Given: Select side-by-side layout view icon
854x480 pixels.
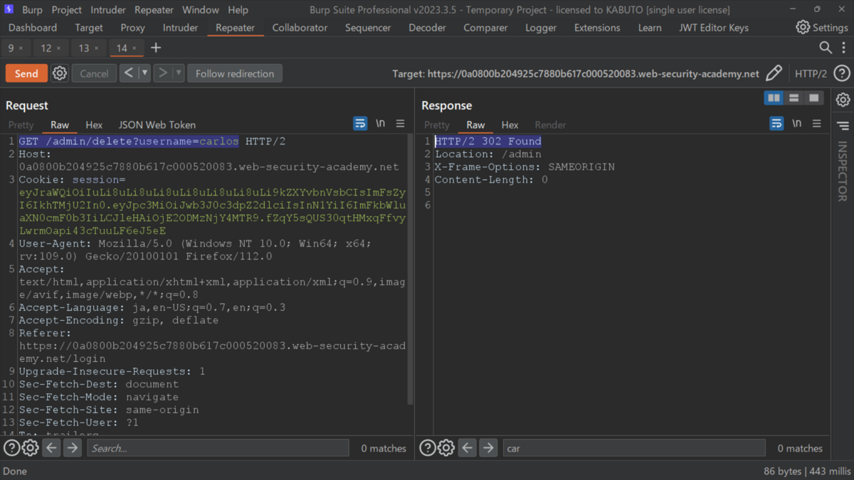Looking at the screenshot, I should point(774,98).
